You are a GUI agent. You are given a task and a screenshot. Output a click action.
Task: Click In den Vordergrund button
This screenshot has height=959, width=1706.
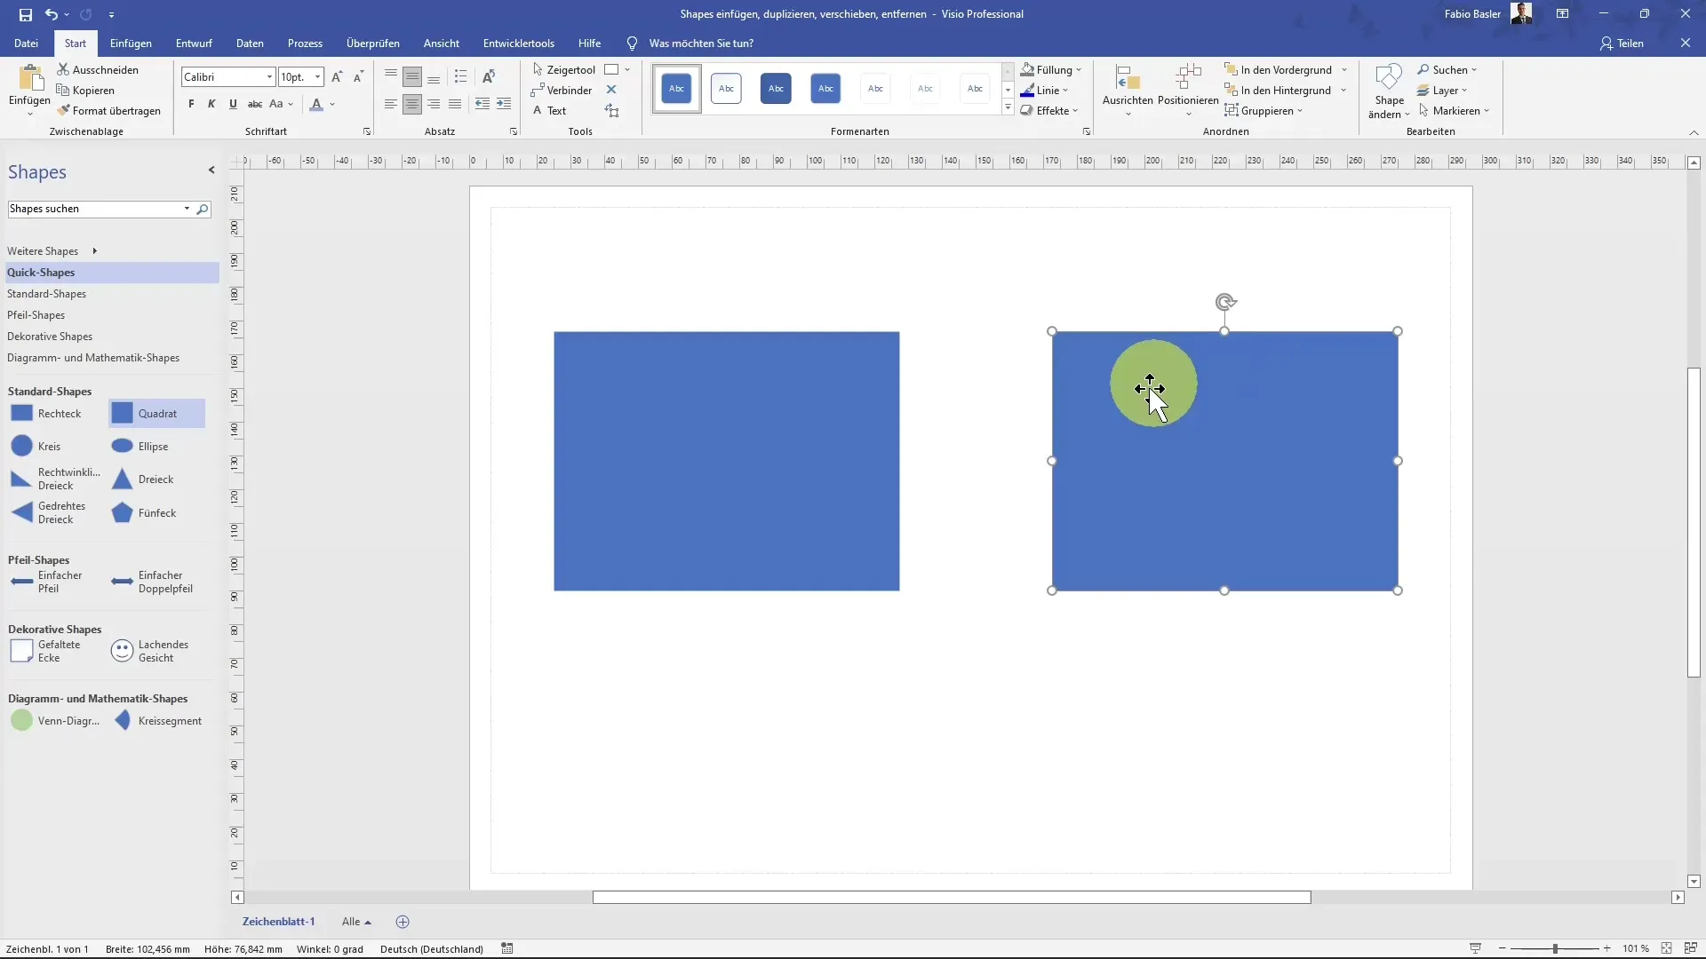pyautogui.click(x=1278, y=69)
